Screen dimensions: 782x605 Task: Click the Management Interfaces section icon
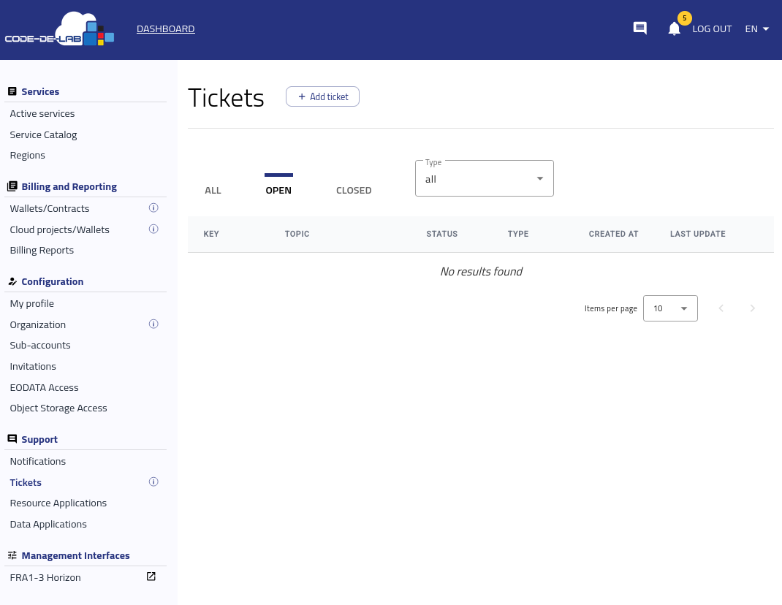coord(12,555)
